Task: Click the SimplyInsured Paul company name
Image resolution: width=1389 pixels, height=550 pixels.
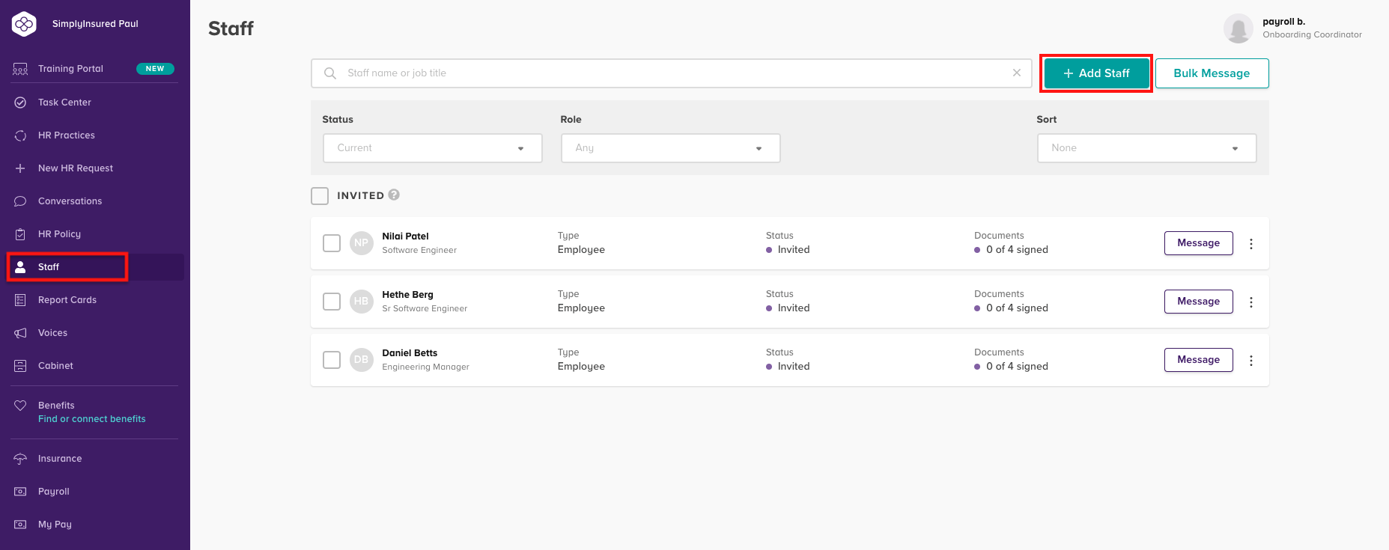Action: point(95,24)
